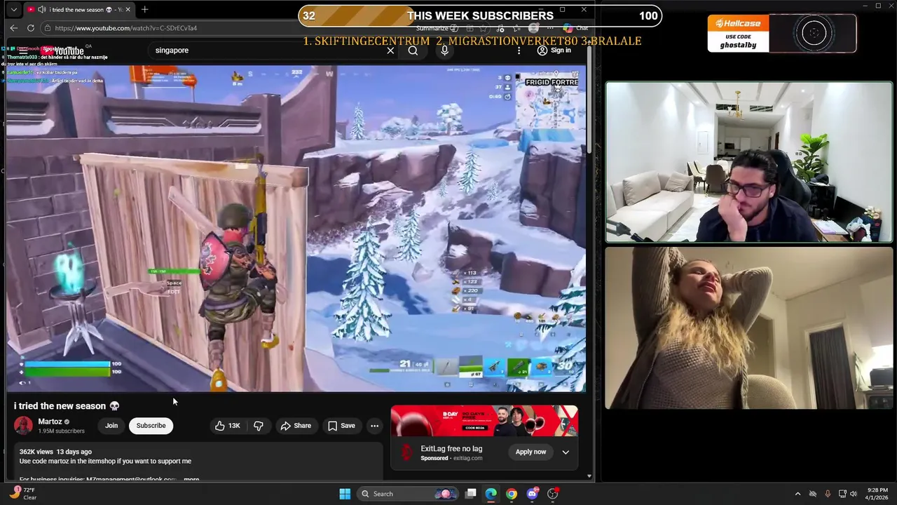
Task: Open the Windows Start menu
Action: click(x=345, y=494)
